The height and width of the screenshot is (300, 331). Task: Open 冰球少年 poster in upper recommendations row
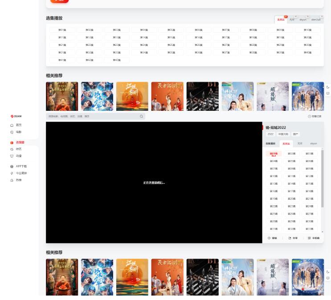[x=97, y=97]
